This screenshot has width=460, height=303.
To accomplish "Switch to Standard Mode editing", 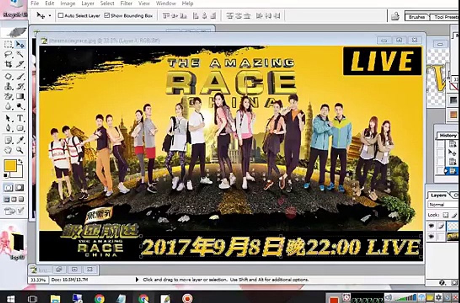I will (8, 188).
